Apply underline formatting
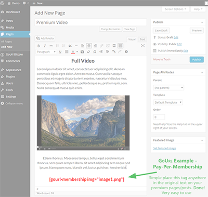This screenshot has width=208, height=197. (x=60, y=52)
